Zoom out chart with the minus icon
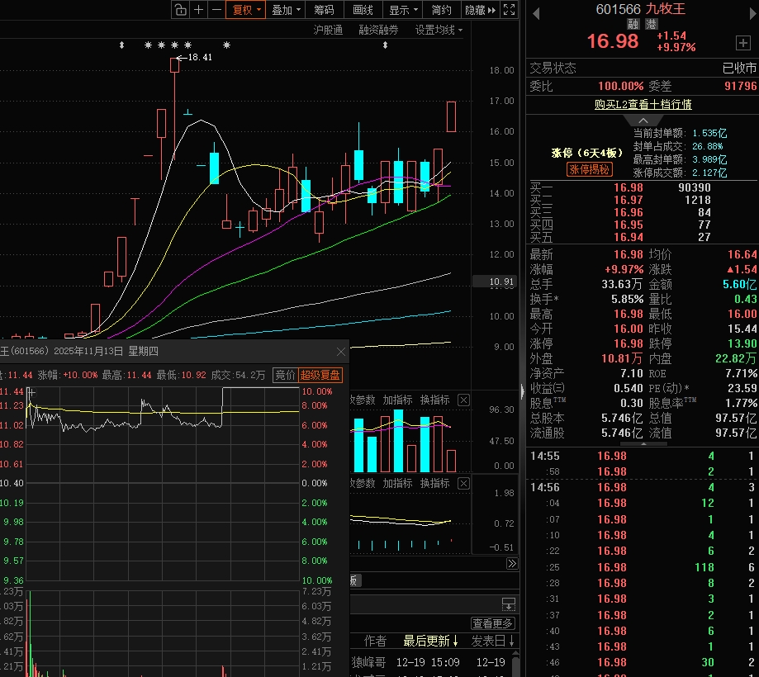Screen dimensions: 759x677 217,10
